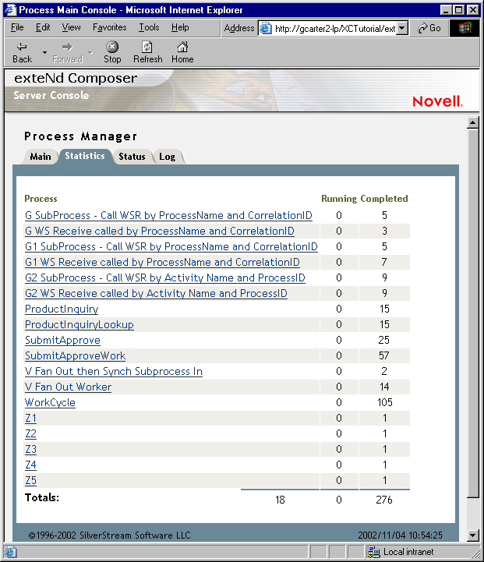
Task: Click the vertical scrollbar thumb
Action: click(x=473, y=313)
